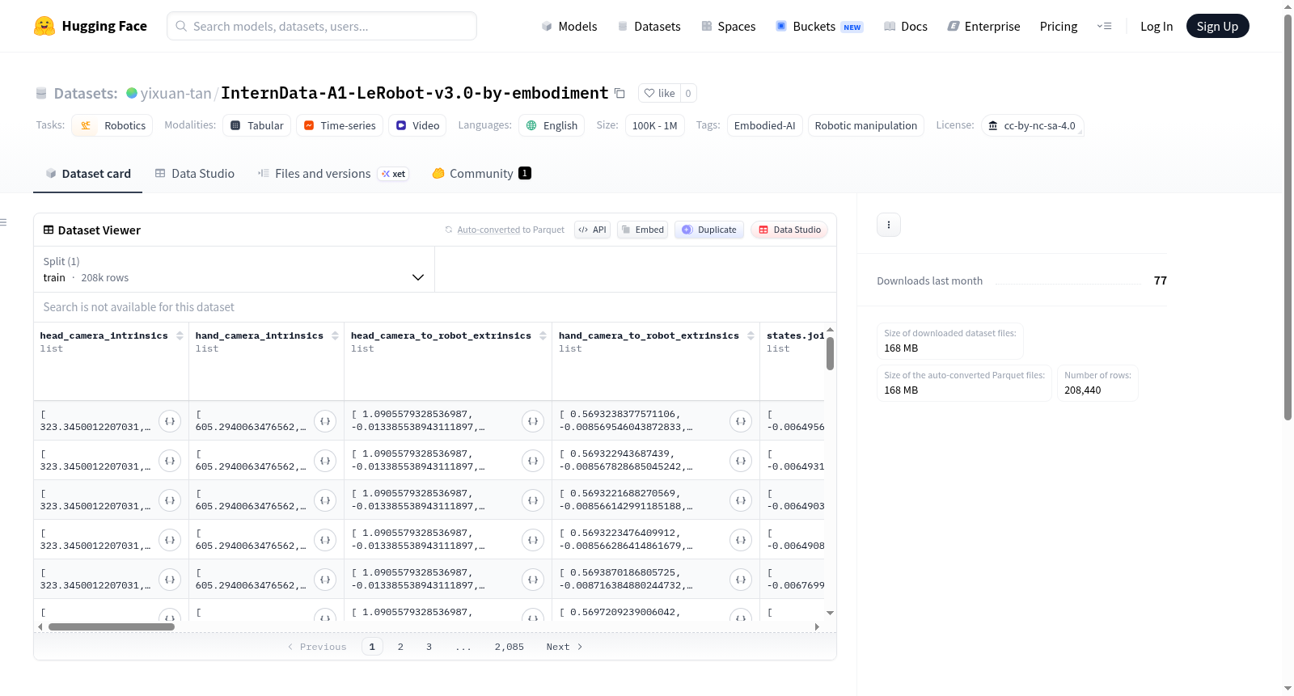Select the Tabular modality tag
The height and width of the screenshot is (696, 1294).
coord(256,125)
